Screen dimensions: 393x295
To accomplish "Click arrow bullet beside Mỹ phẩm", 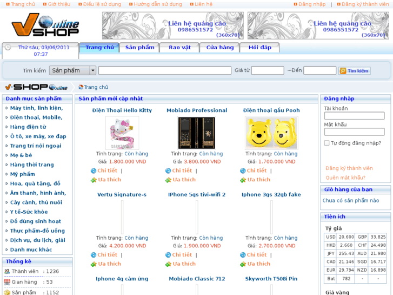I will [x=6, y=174].
